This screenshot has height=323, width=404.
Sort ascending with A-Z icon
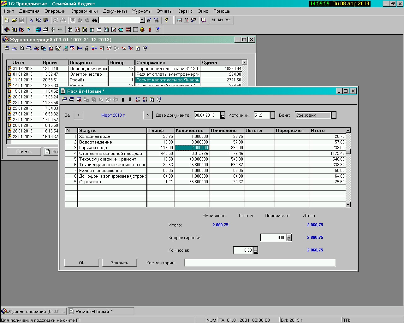coord(138,100)
